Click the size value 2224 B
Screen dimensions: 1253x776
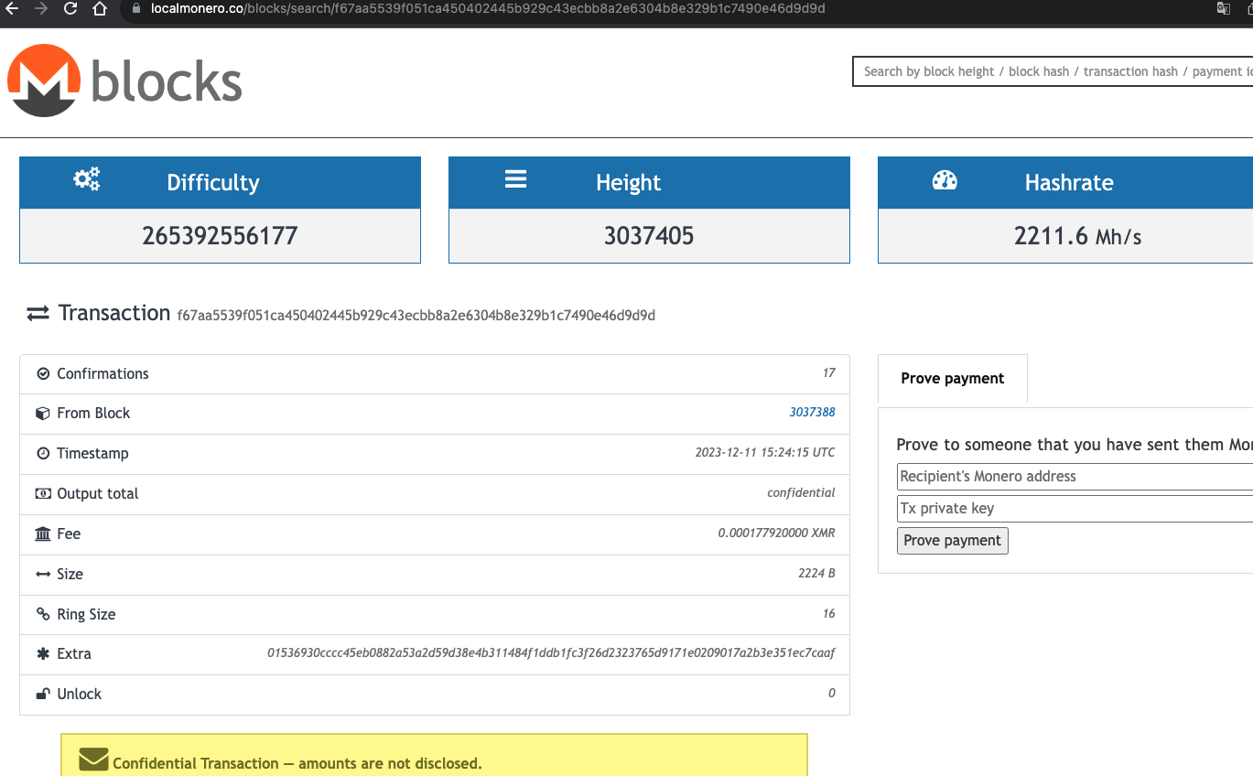(x=816, y=574)
